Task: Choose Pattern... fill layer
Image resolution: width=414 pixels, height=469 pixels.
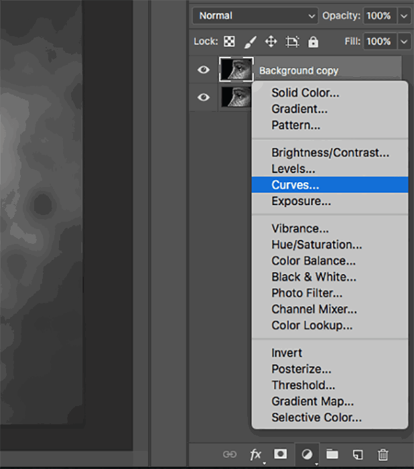Action: click(330, 125)
